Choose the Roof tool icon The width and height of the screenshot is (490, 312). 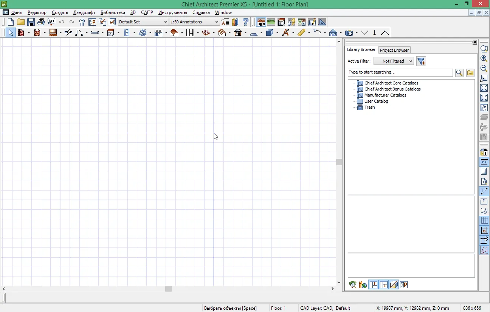click(174, 32)
